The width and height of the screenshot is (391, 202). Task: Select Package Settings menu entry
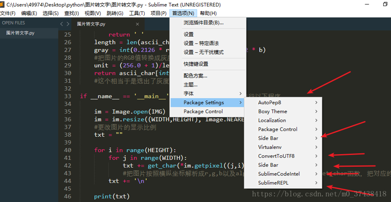point(207,102)
